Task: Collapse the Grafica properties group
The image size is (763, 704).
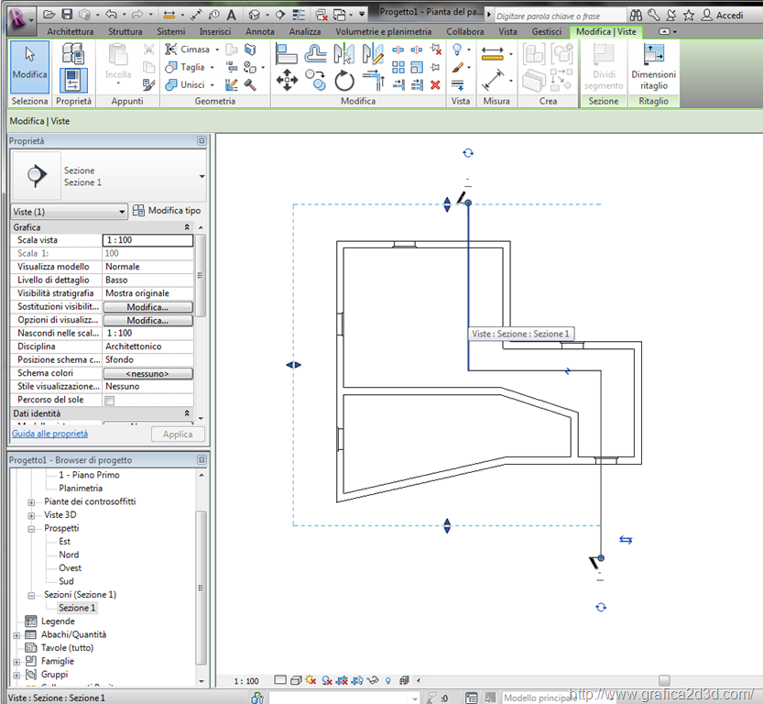Action: pos(187,227)
